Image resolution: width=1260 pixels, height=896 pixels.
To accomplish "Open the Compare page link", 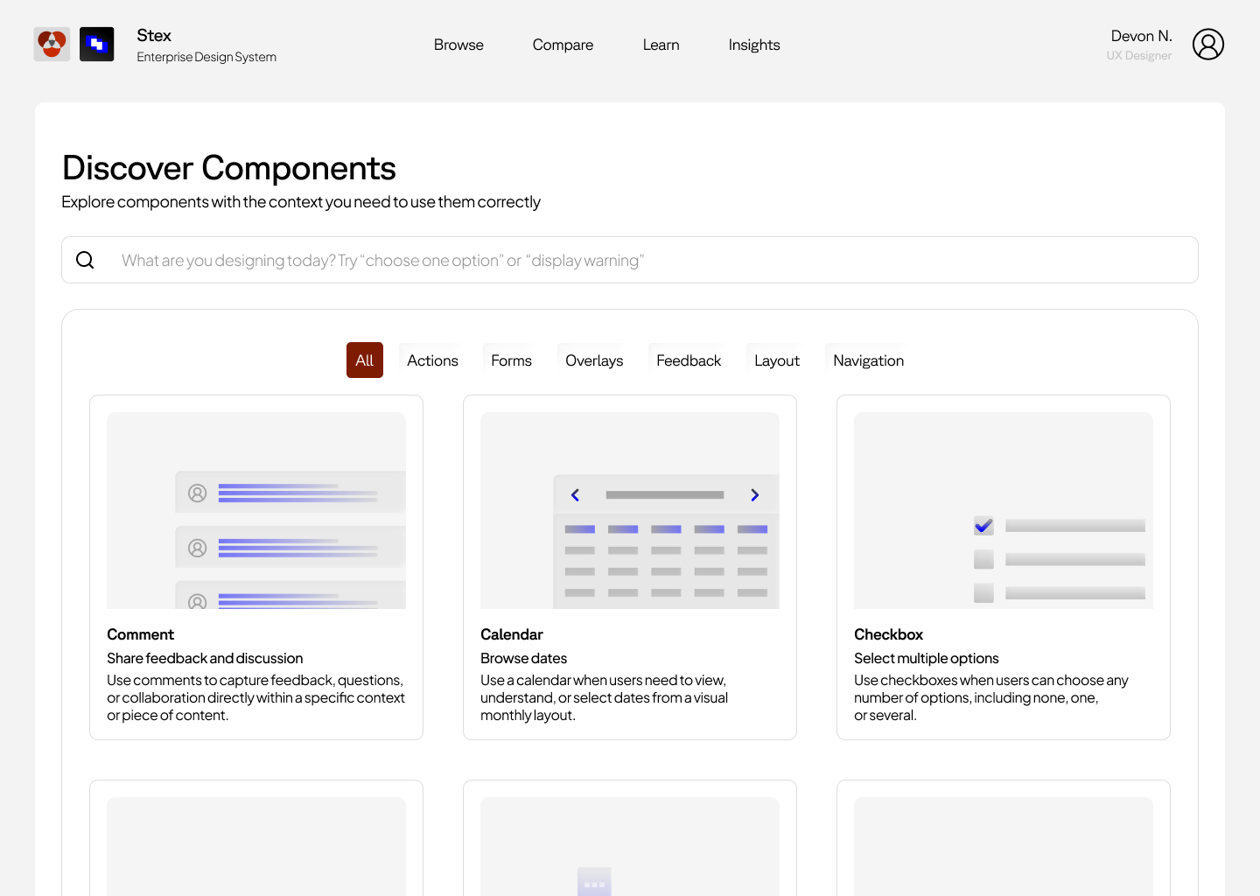I will click(563, 45).
